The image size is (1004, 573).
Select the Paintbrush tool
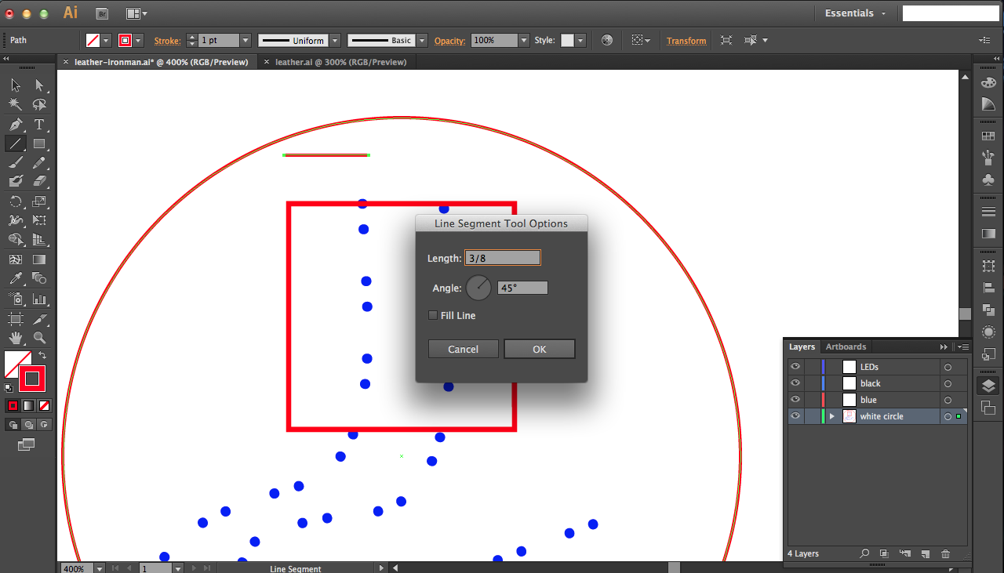pos(15,162)
